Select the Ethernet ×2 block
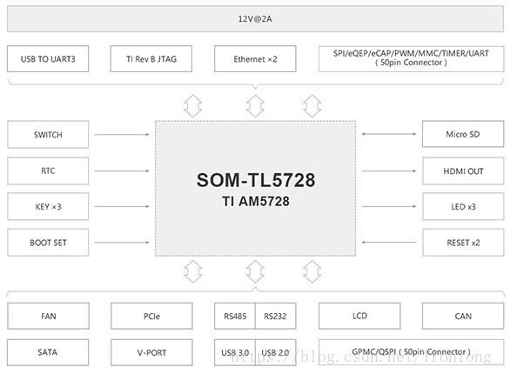This screenshot has width=510, height=374. coord(255,59)
